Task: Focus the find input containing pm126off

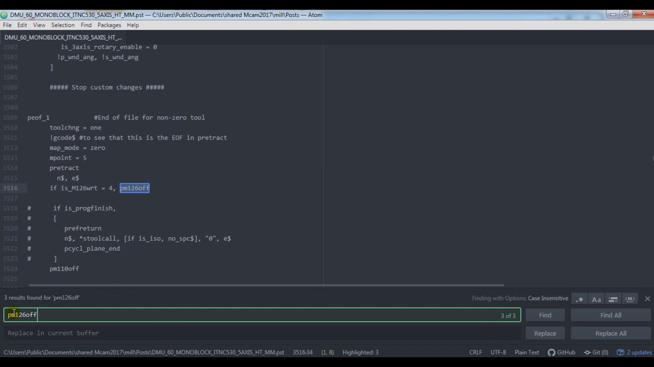Action: 262,315
